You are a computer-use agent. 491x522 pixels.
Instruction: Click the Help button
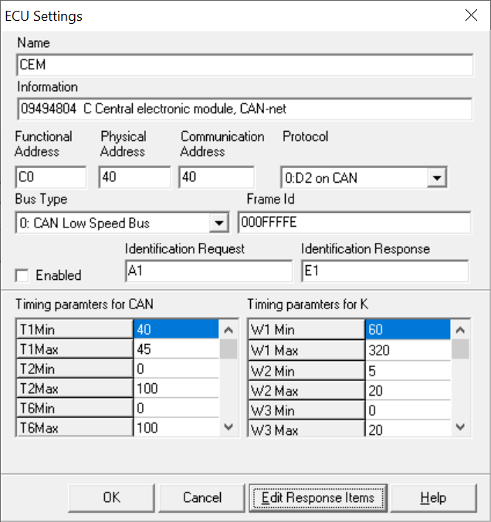(x=433, y=498)
